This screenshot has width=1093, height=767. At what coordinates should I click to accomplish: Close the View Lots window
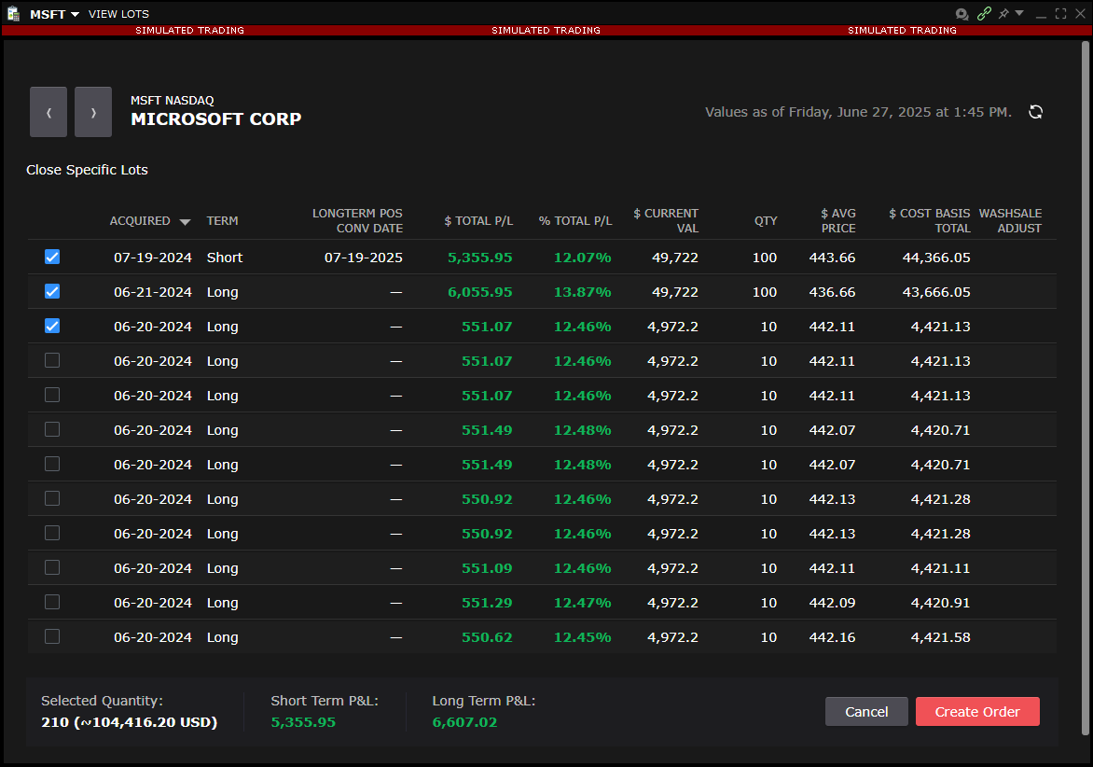coord(1081,14)
